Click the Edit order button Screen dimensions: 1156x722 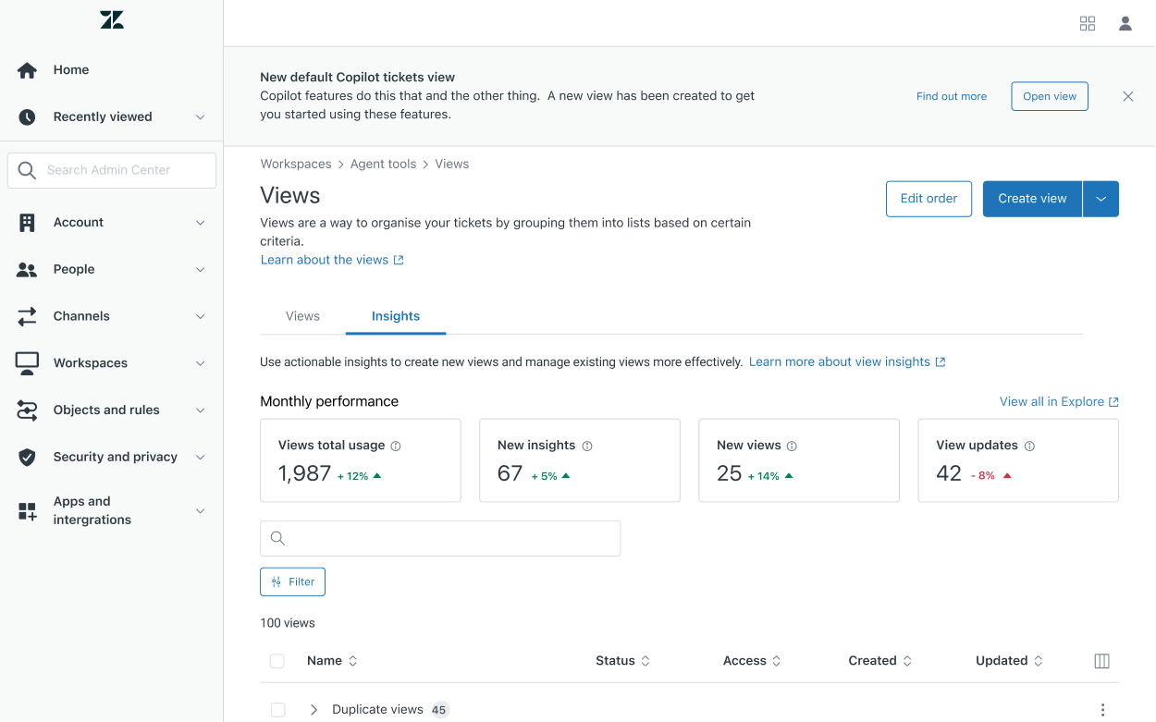point(928,199)
